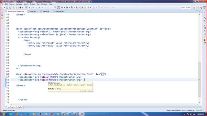This screenshot has width=207, height=116.
Task: Click the Open Perspective icon
Action: pos(194,8)
